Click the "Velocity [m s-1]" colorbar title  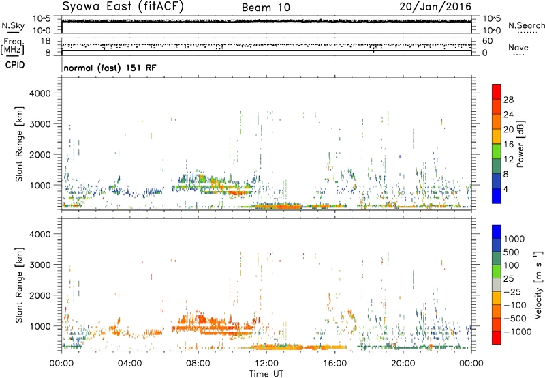click(x=538, y=285)
